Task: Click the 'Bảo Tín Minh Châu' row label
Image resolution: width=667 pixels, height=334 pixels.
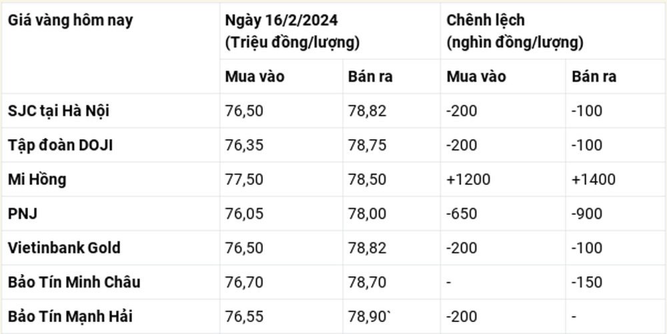Action: pyautogui.click(x=74, y=282)
